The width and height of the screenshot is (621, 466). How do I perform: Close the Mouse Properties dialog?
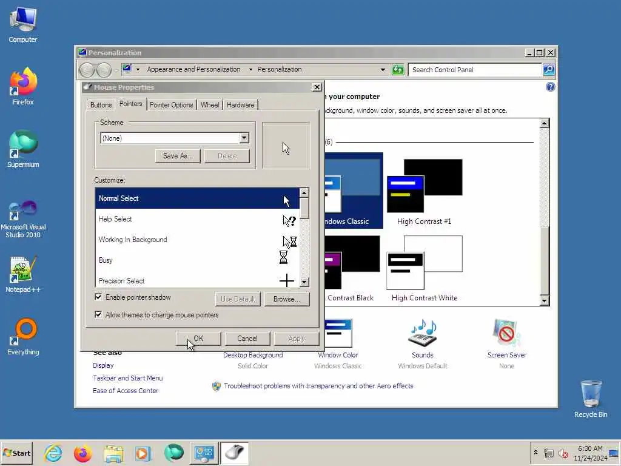click(x=317, y=87)
